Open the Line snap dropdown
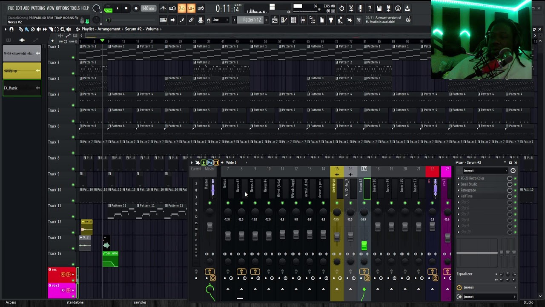Viewport: 545px width, 307px height. click(x=221, y=20)
